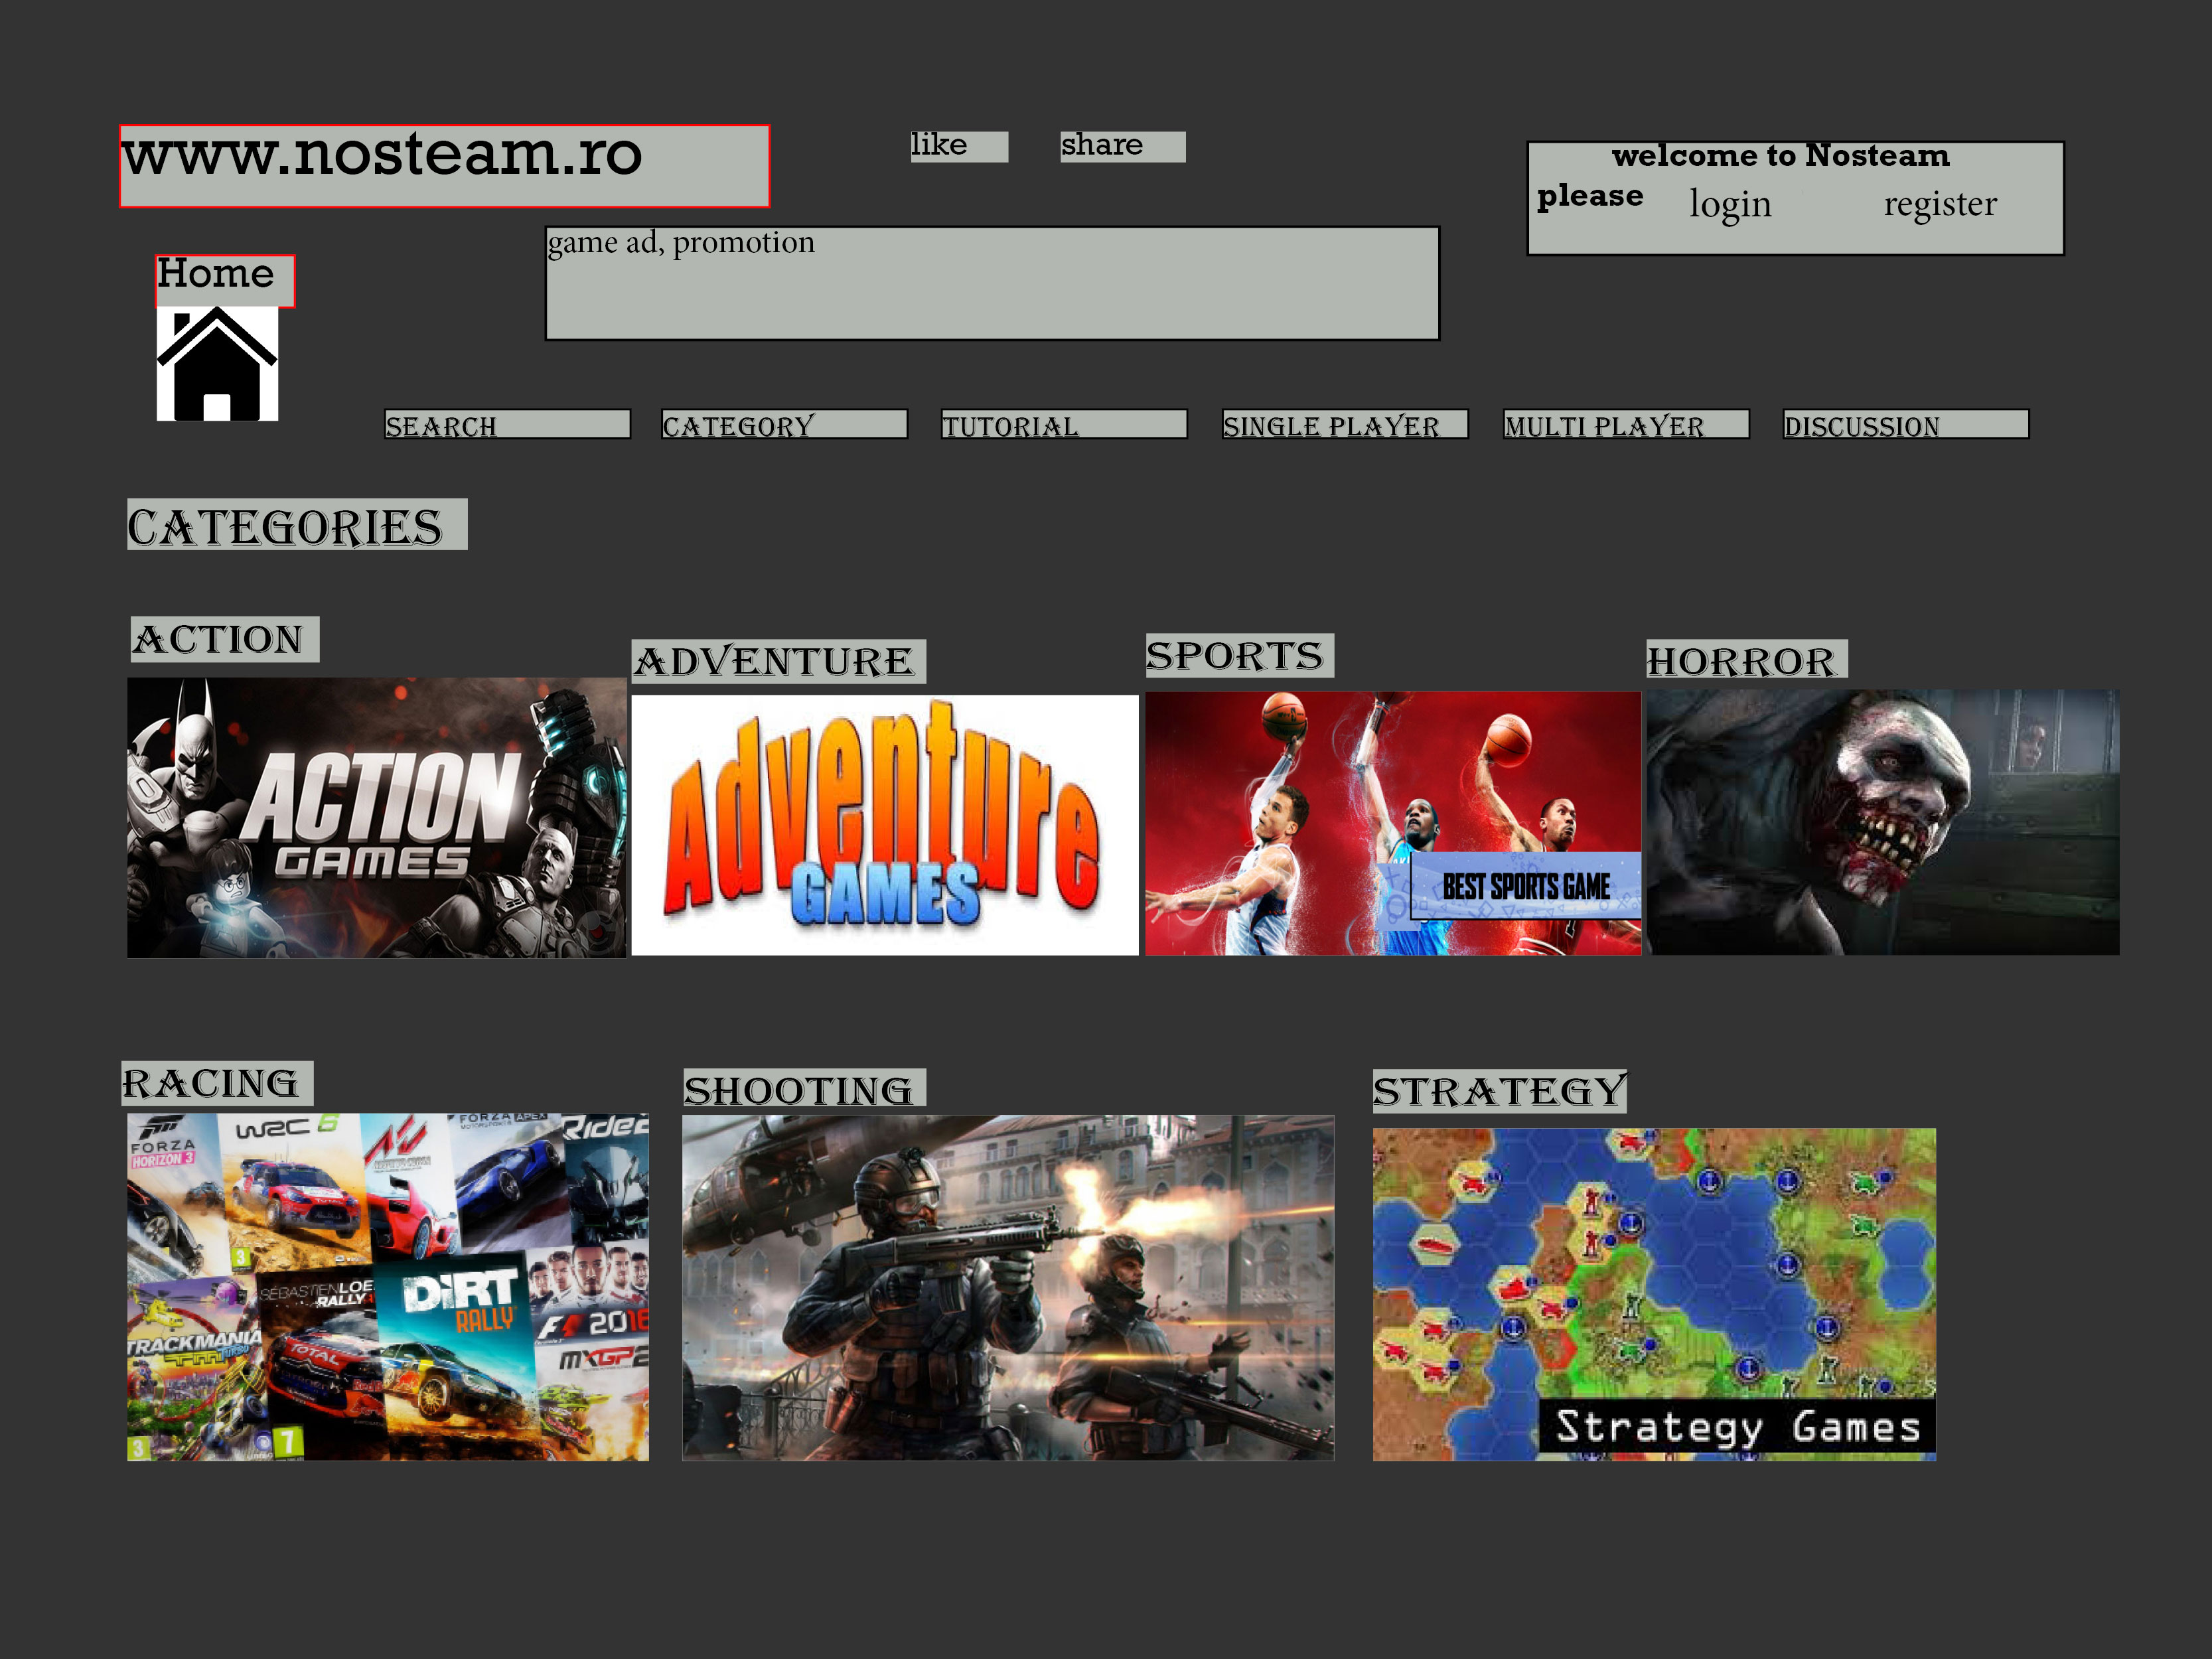Open the basketball Best Sports Game thumbnail
This screenshot has height=1659, width=2212.
coord(1393,823)
